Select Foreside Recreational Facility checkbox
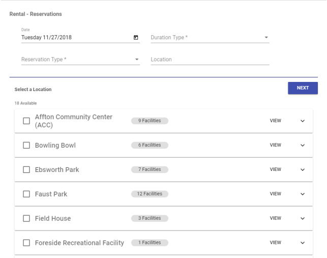The height and width of the screenshot is (258, 327). point(26,243)
